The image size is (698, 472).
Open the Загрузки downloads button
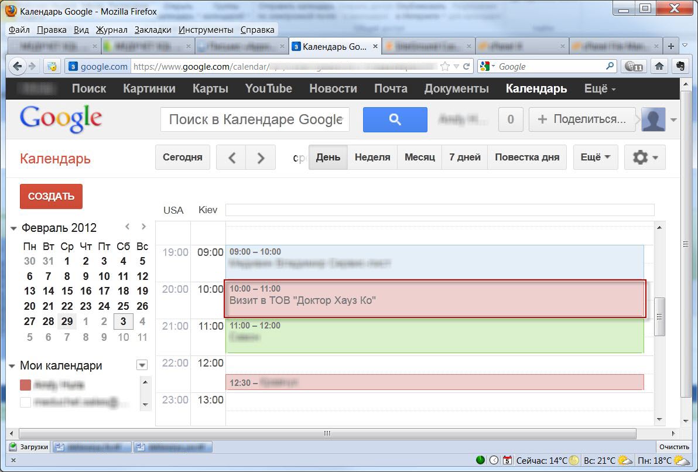coord(29,447)
